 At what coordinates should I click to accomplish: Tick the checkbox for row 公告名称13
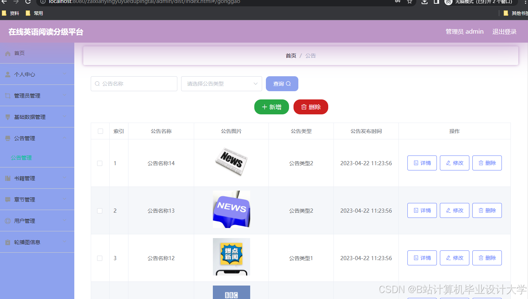click(100, 211)
